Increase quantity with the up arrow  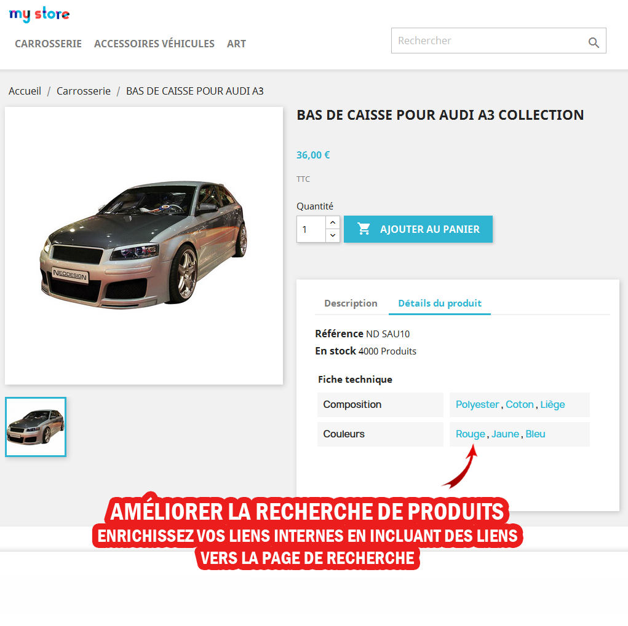pos(332,222)
